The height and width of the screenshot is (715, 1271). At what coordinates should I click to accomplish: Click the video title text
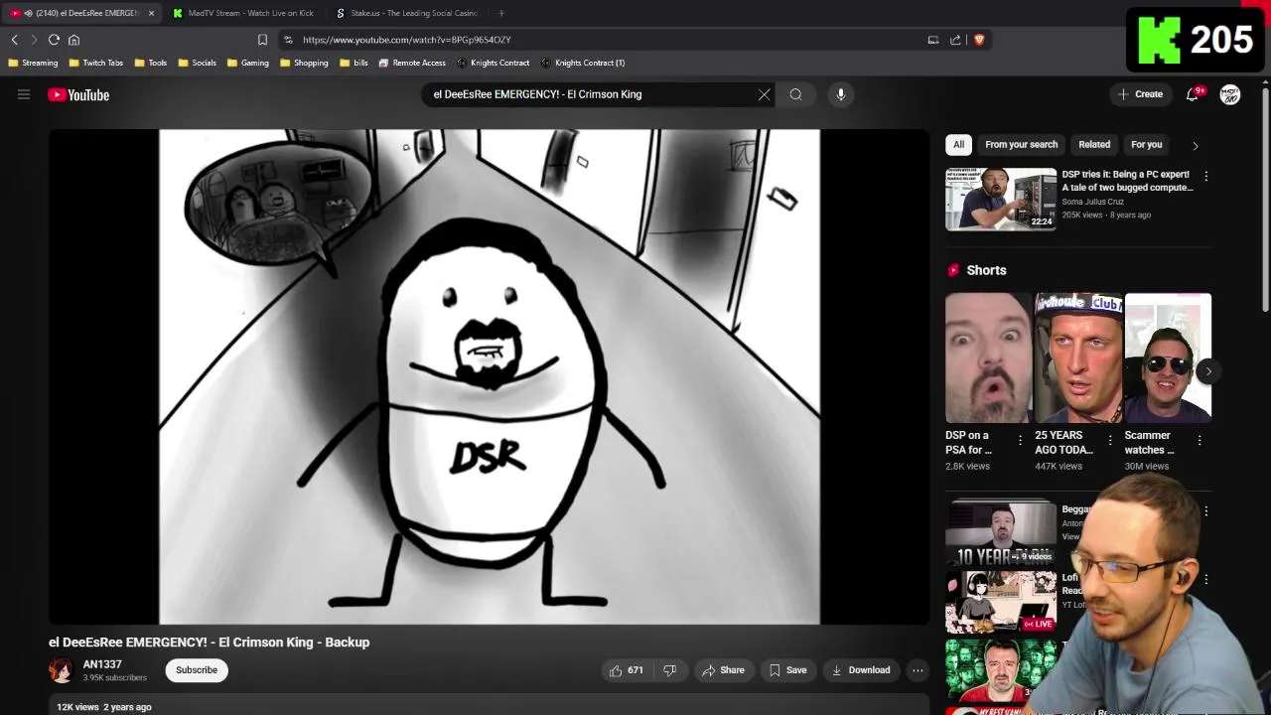tap(210, 643)
